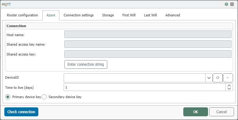Click the Shared access key field
This screenshot has width=238, height=120.
148,54
